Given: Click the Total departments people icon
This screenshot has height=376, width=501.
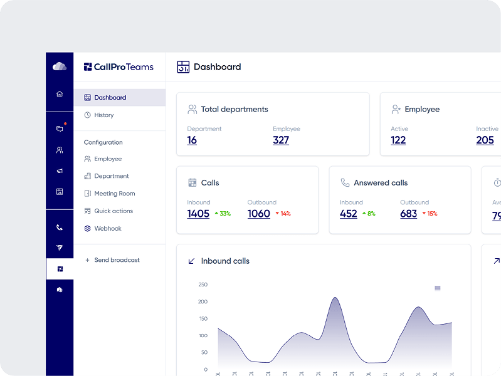Looking at the screenshot, I should (x=192, y=109).
